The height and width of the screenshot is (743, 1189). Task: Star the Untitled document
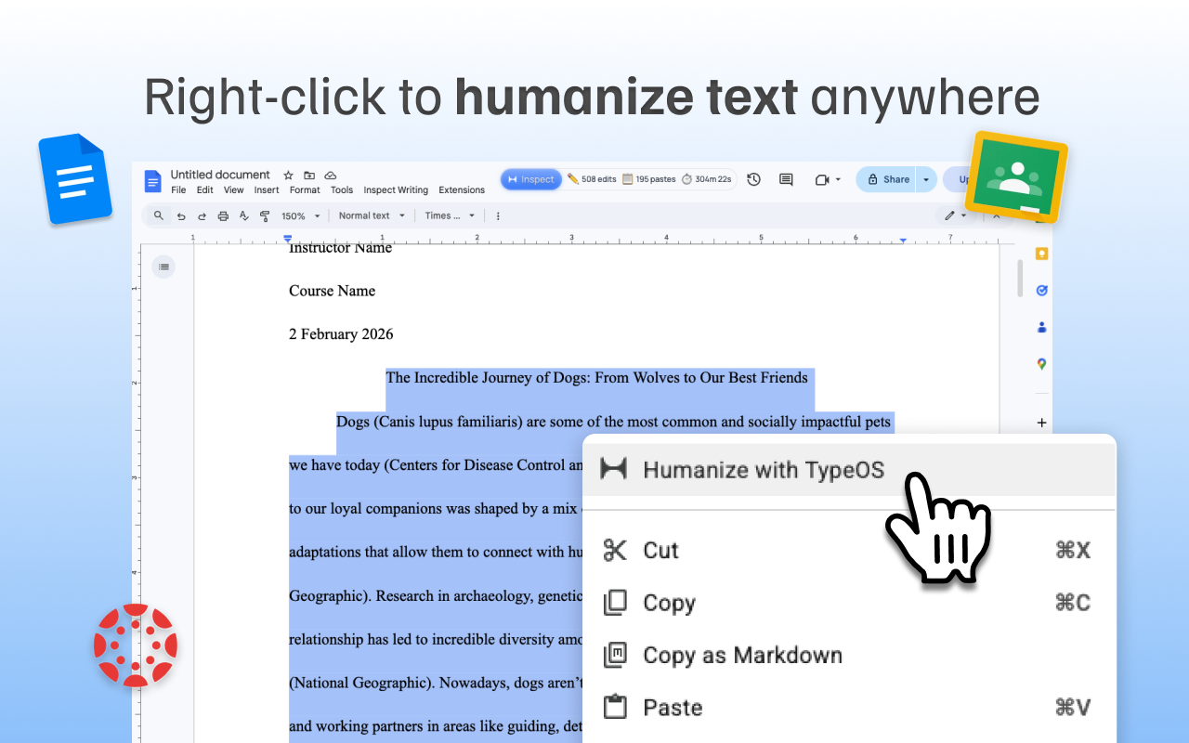[x=288, y=175]
